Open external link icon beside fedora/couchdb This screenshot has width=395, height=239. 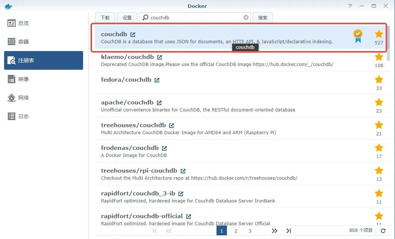pyautogui.click(x=157, y=80)
